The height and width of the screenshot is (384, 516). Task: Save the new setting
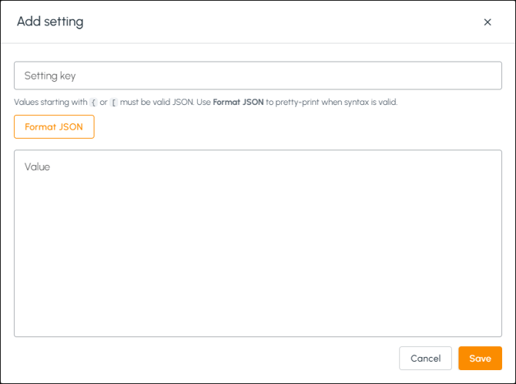tap(480, 359)
